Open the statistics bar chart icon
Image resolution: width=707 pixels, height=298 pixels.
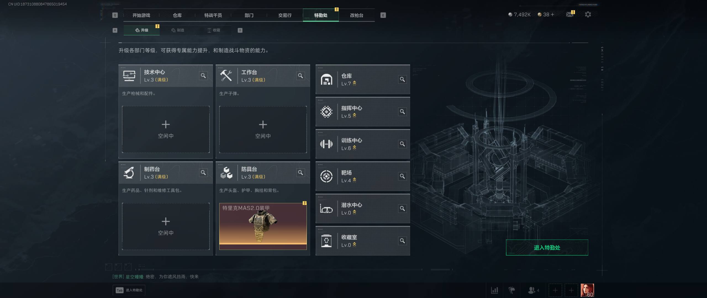[495, 290]
